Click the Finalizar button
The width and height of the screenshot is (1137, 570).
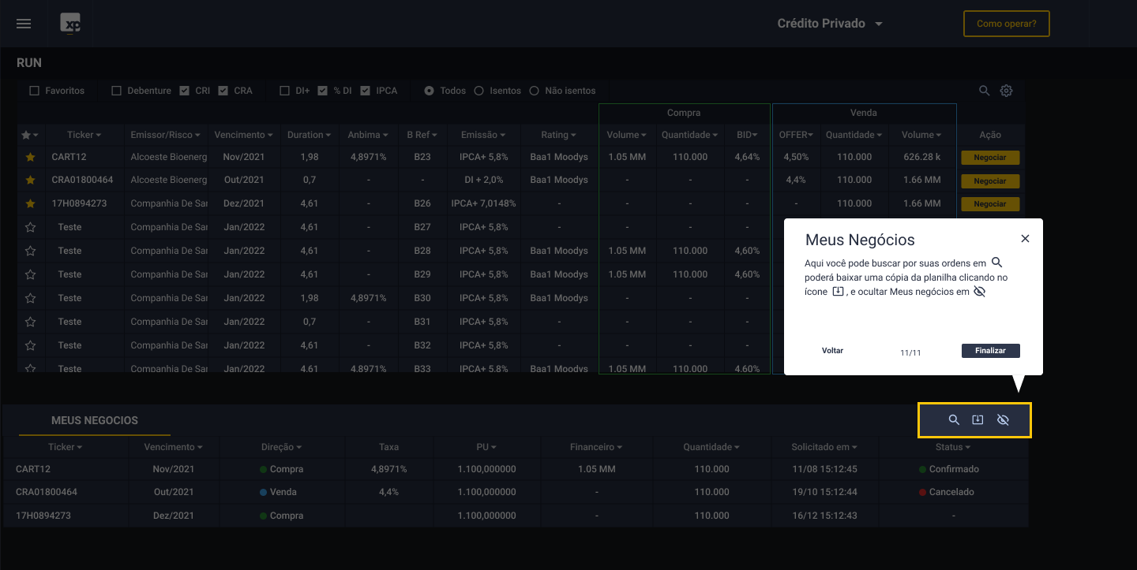[x=990, y=351]
